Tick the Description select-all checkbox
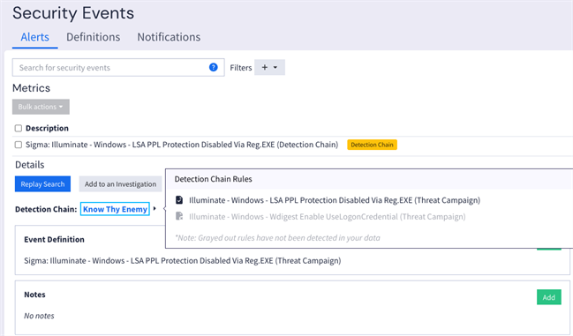This screenshot has width=573, height=336. click(x=19, y=128)
